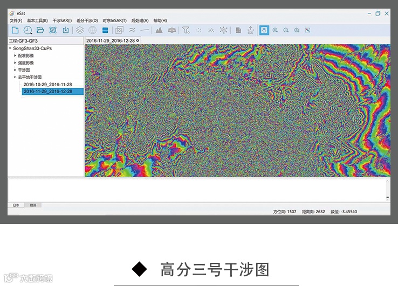Viewport: 398px width, 286px height.
Task: Click the 距离向: 2632 status value
Action: click(313, 212)
